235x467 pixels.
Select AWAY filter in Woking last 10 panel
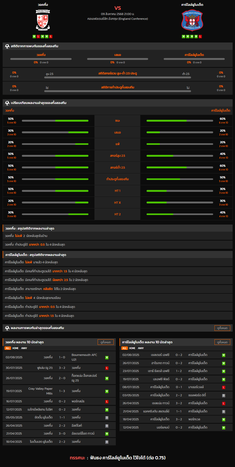click(24, 348)
